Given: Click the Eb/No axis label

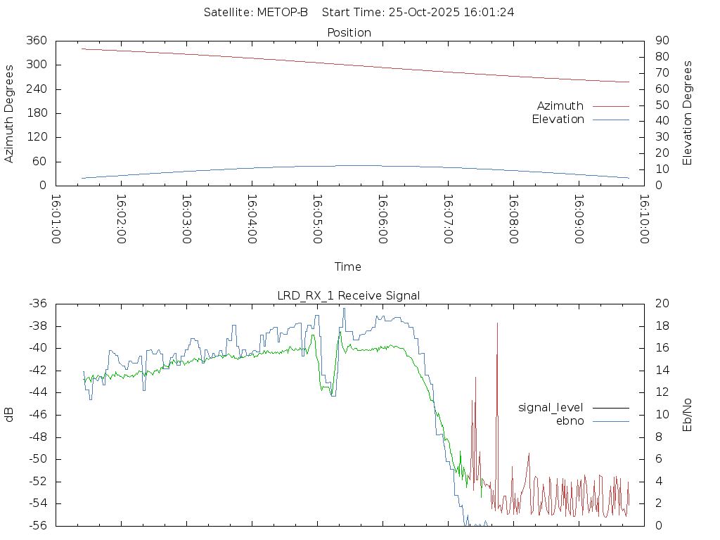Looking at the screenshot, I should click(688, 414).
